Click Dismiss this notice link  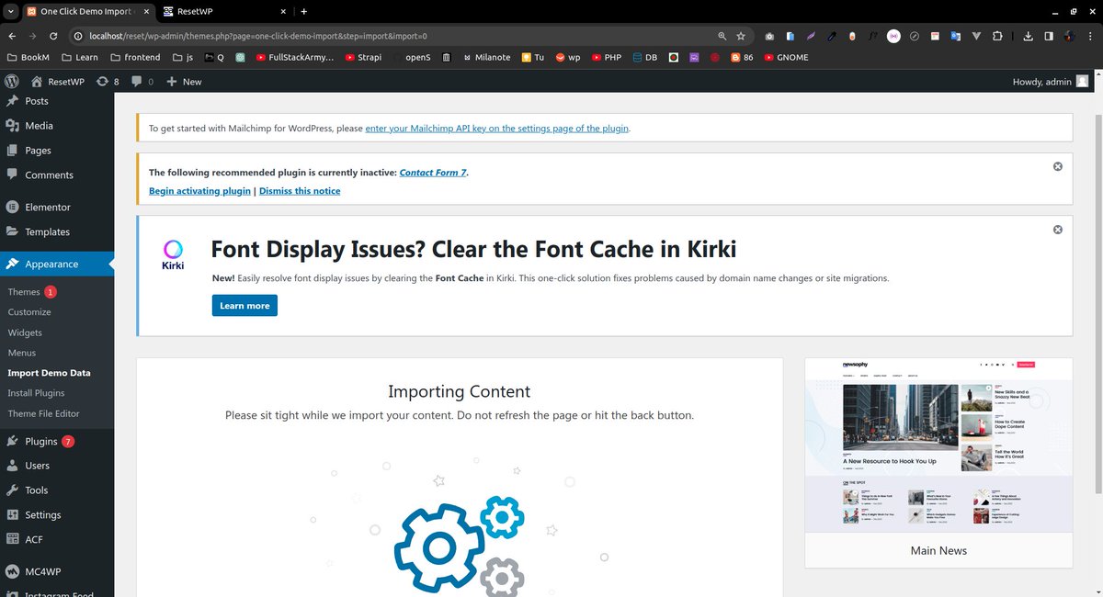tap(300, 191)
